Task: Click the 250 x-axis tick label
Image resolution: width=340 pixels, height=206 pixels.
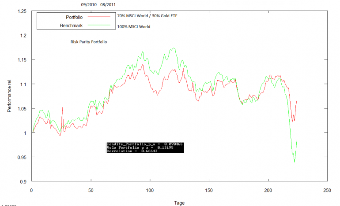Action: [327, 190]
